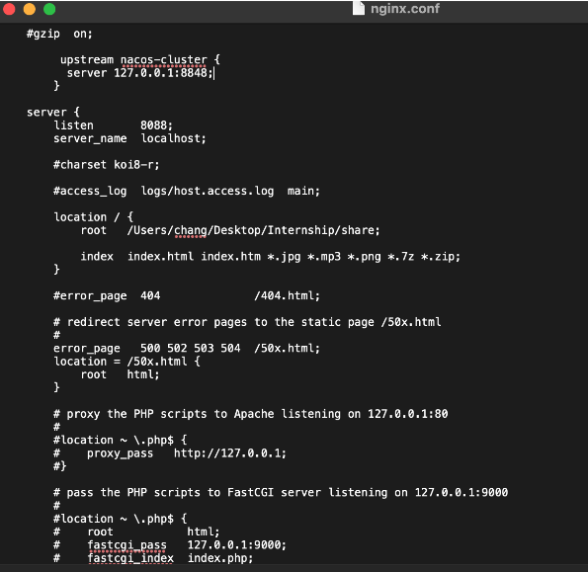This screenshot has width=588, height=572.
Task: Close the nginx.conf window with red button
Action: [9, 9]
